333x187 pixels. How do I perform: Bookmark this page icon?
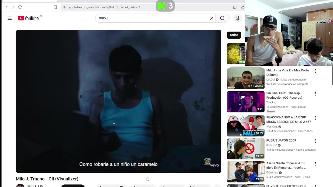(x=55, y=7)
